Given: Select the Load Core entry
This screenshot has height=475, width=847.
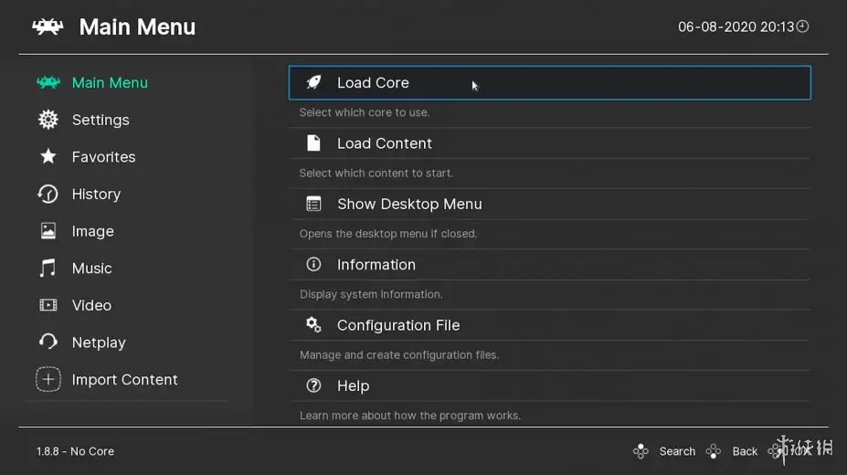Looking at the screenshot, I should pyautogui.click(x=550, y=82).
